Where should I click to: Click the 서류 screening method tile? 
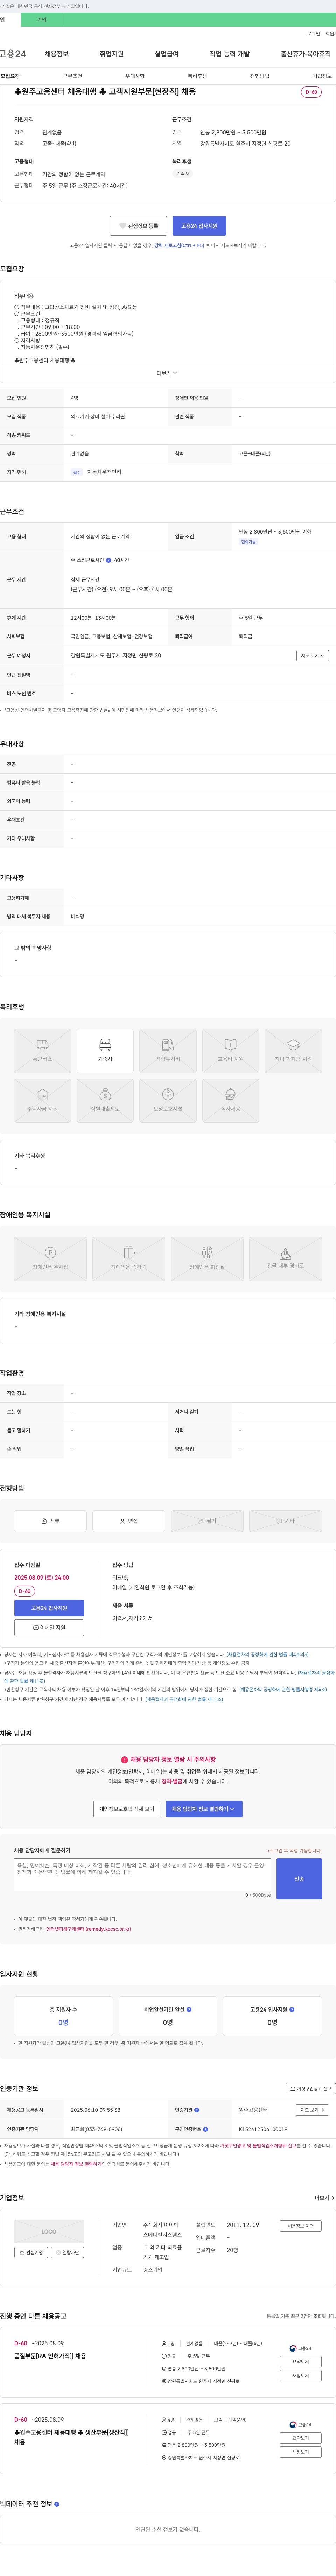[50, 1521]
